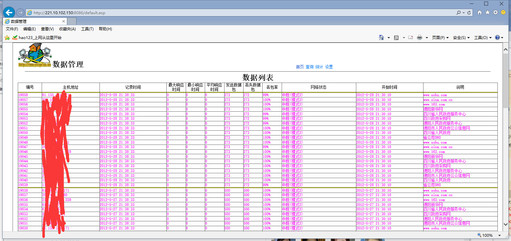This screenshot has height=241, width=511.
Task: Go back with the browser back arrow
Action: click(x=9, y=13)
